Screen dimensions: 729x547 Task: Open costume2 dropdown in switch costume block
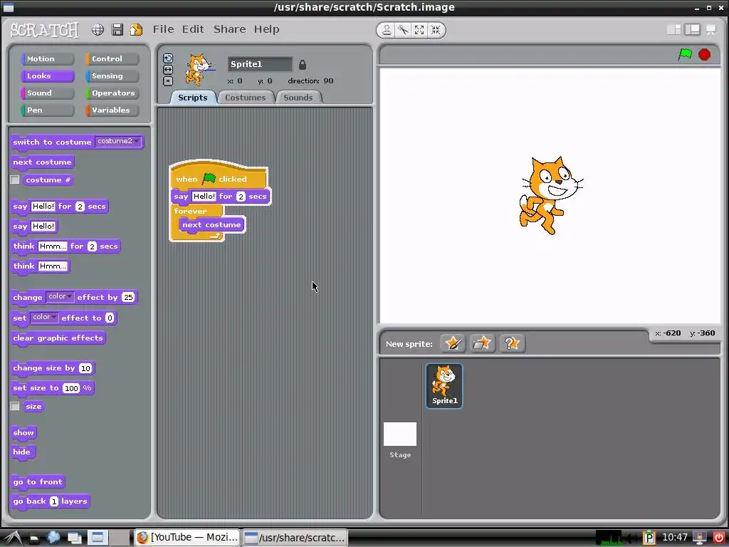point(118,141)
